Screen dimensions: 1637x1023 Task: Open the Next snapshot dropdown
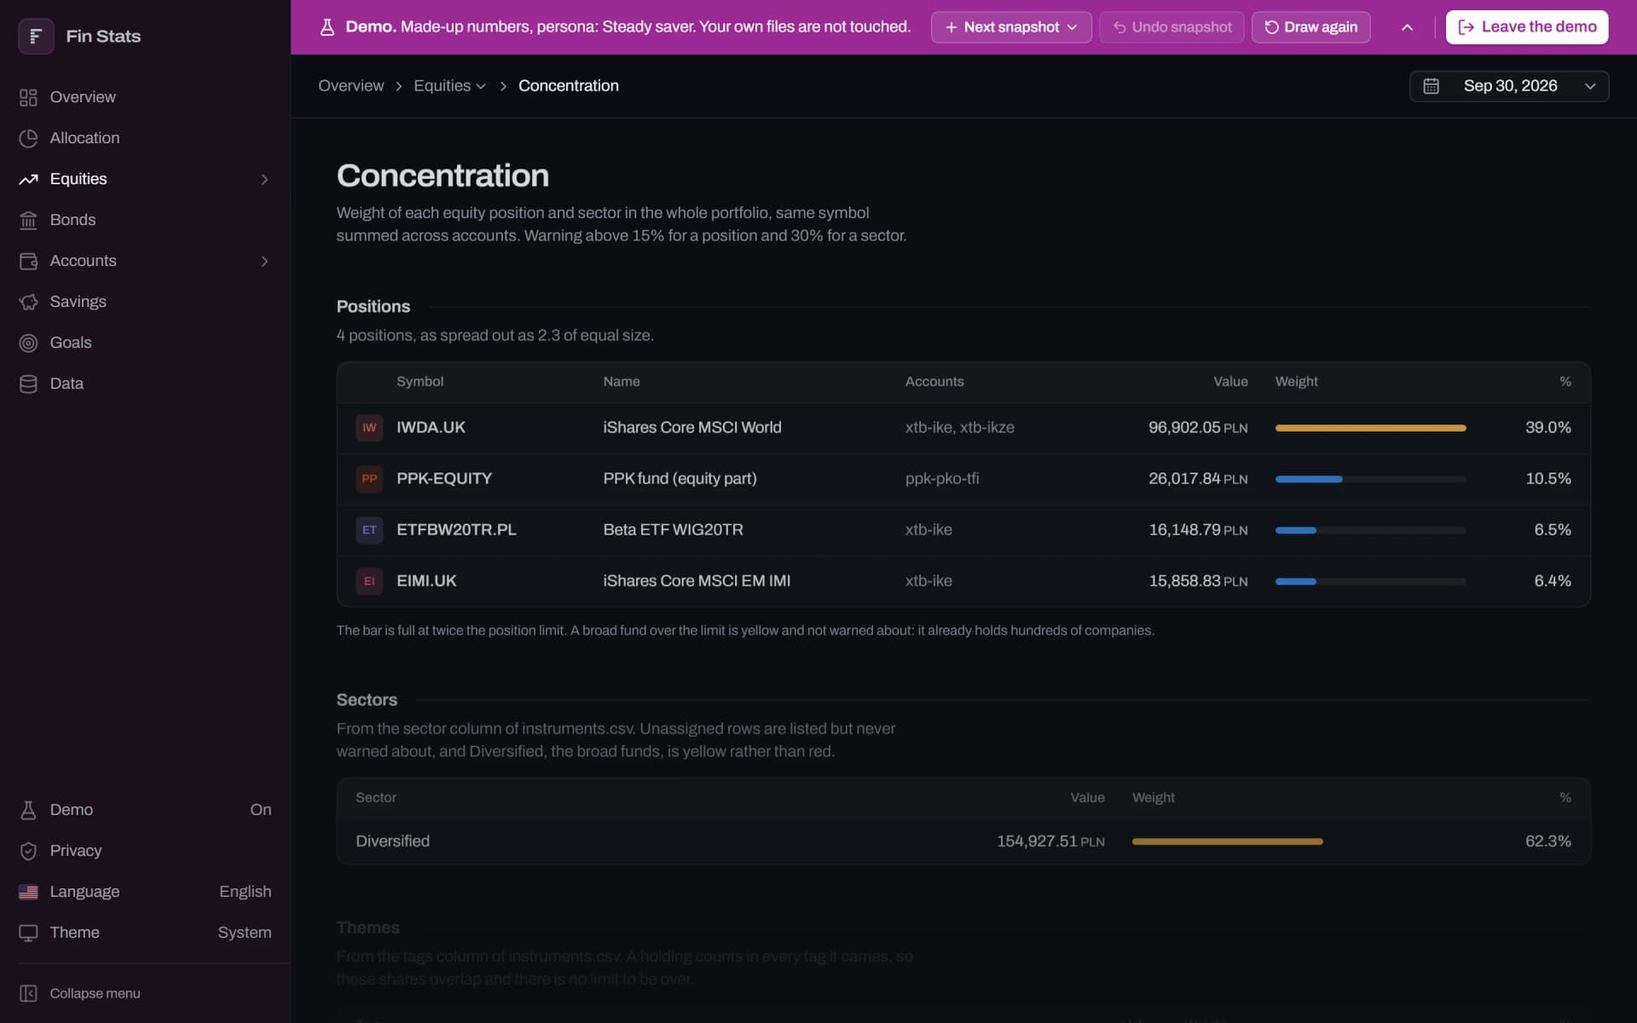point(1011,27)
